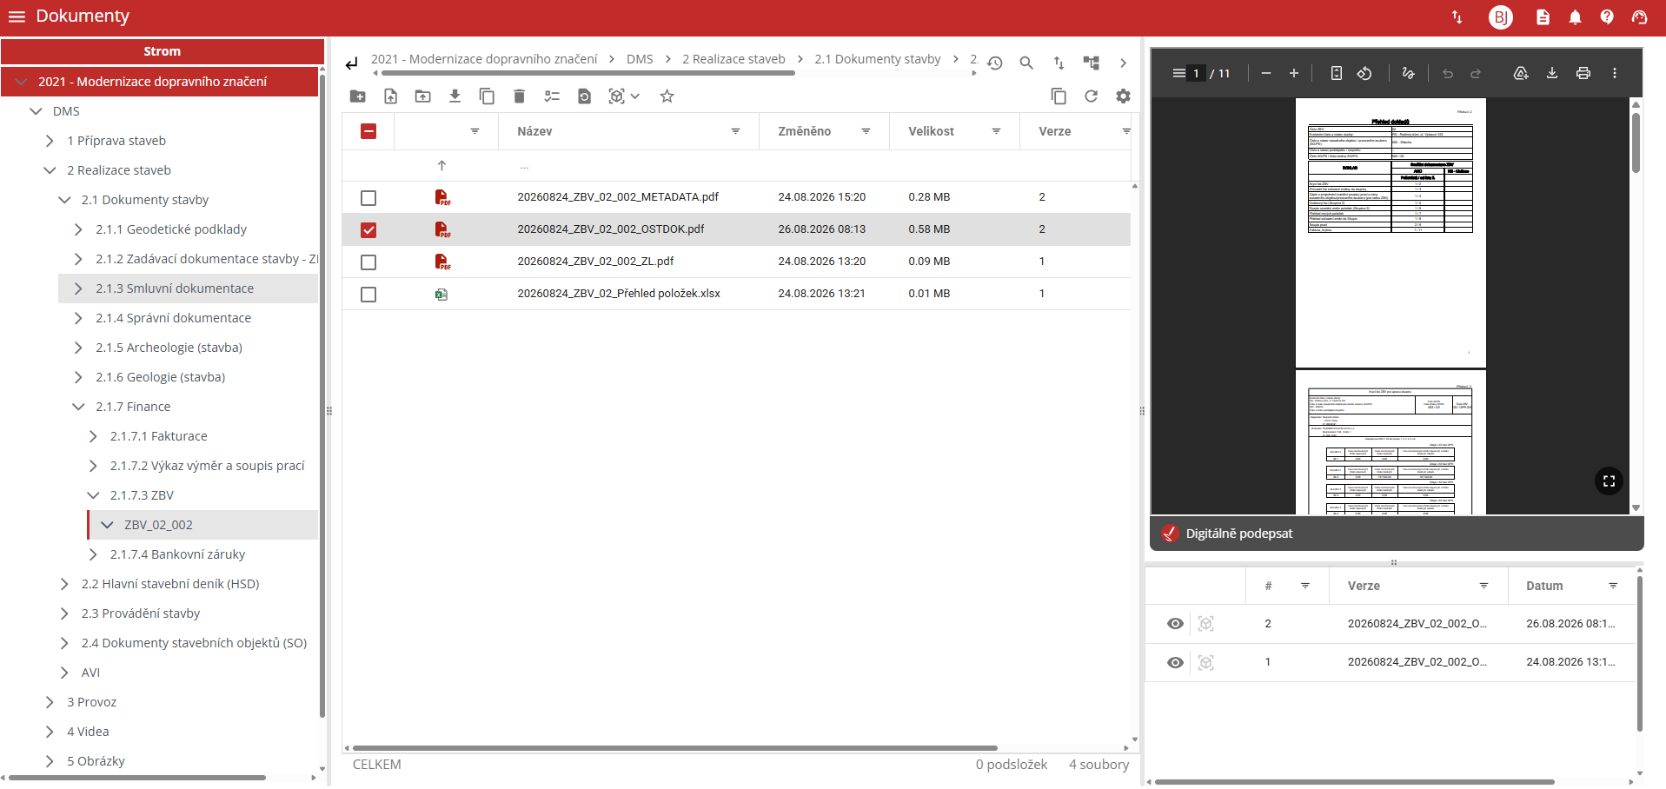Click the BJ user avatar
This screenshot has width=1666, height=789.
(1501, 17)
